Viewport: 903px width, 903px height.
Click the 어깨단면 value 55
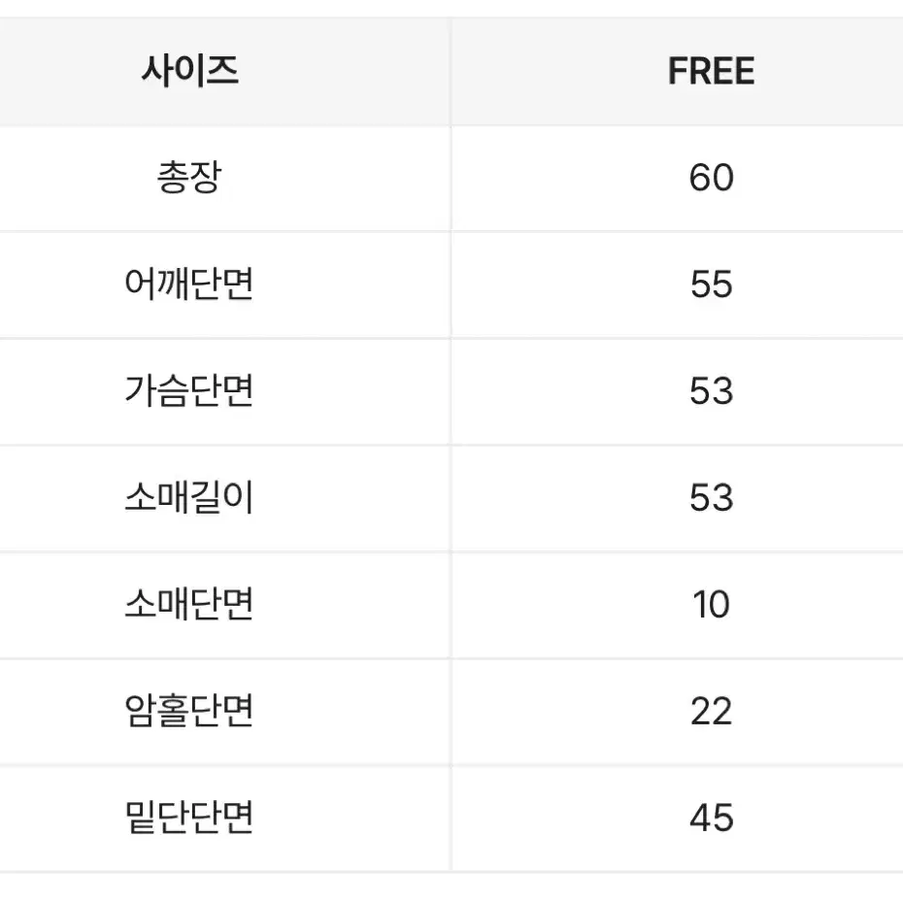[711, 284]
